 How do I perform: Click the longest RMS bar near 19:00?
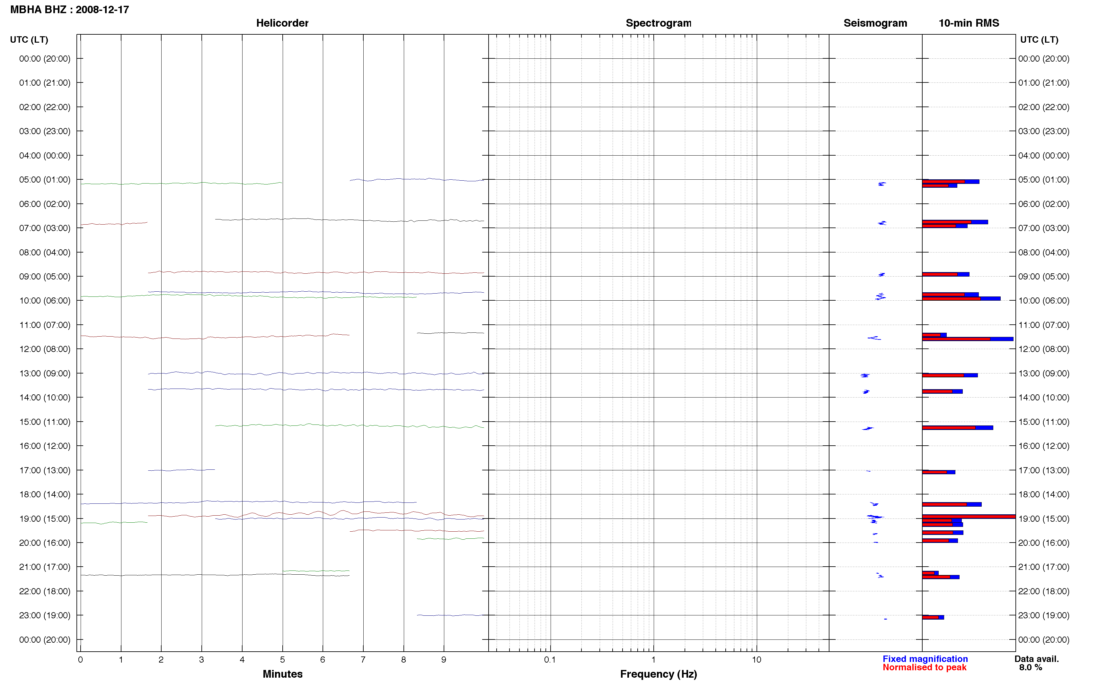click(969, 516)
